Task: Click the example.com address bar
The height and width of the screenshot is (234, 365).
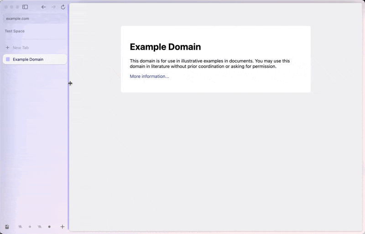Action: pos(35,19)
